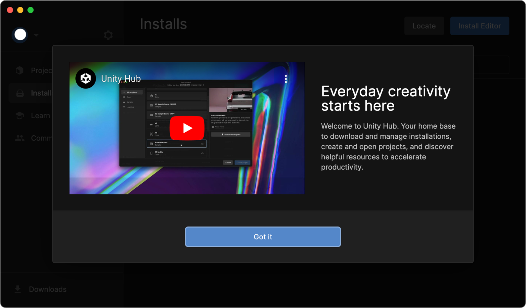This screenshot has height=308, width=526.
Task: Click the Install Editor button
Action: click(x=479, y=26)
